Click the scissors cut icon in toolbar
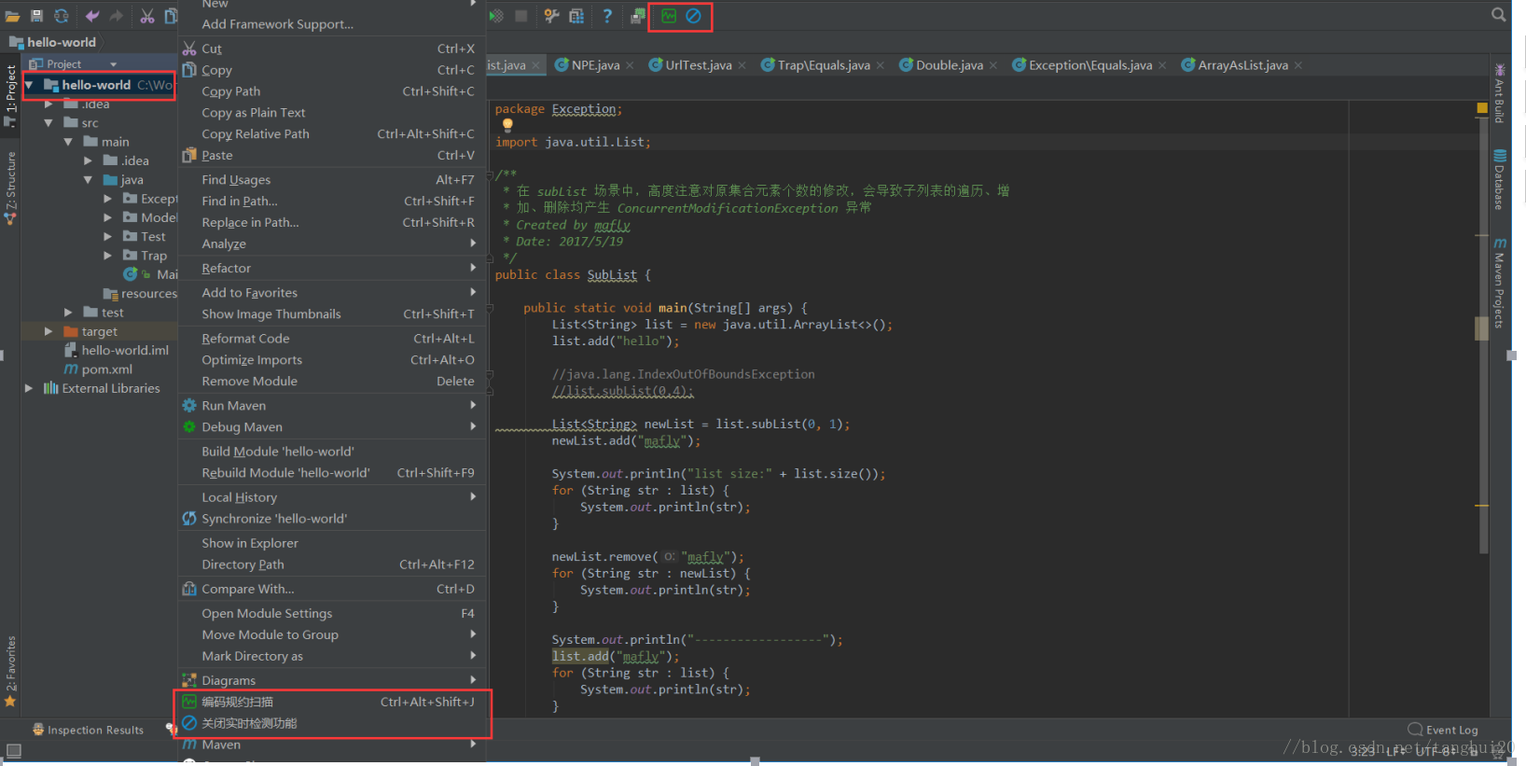 point(147,16)
